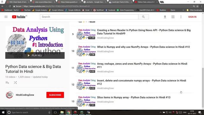The width and height of the screenshot is (204, 115).
Task: Click the search magnifier button
Action: pyautogui.click(x=143, y=17)
